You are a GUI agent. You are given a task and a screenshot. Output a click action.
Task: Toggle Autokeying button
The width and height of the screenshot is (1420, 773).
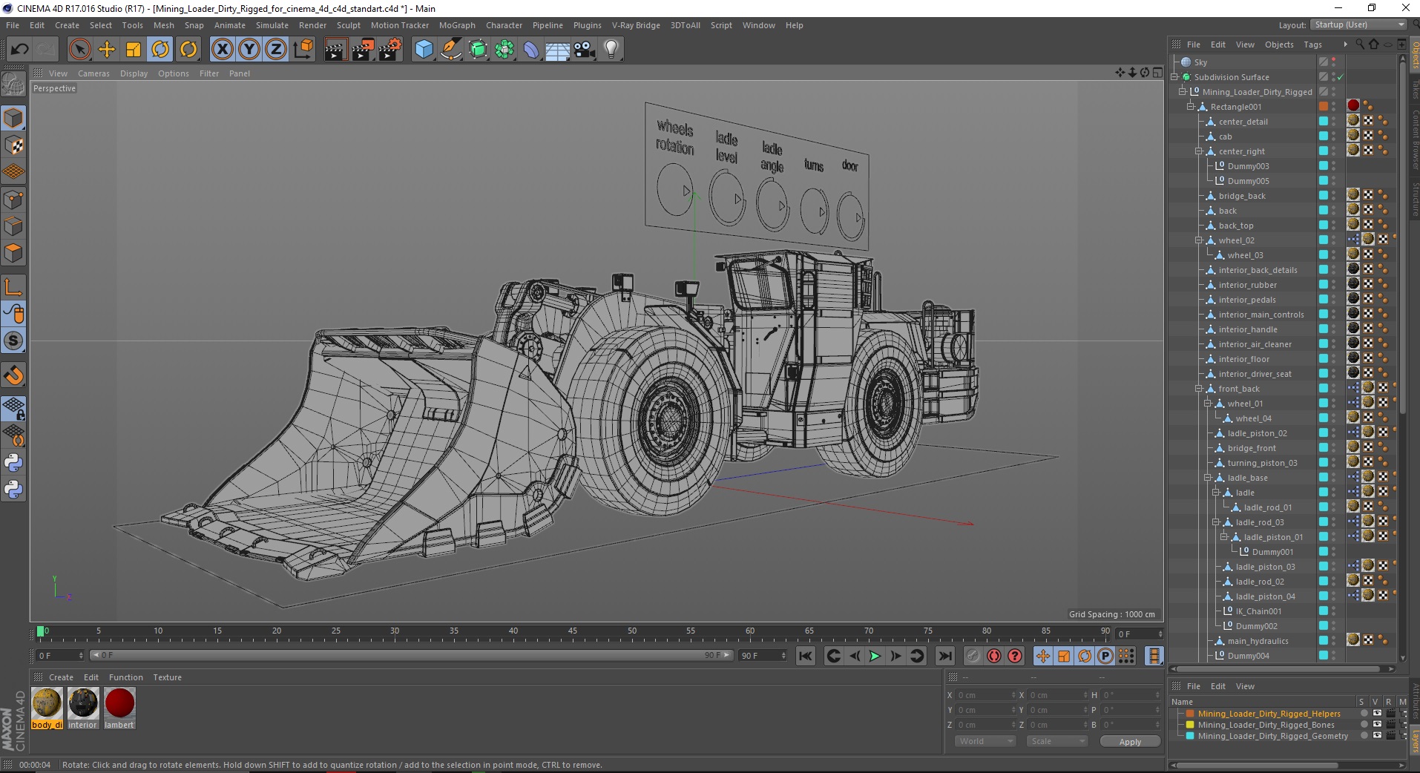pyautogui.click(x=993, y=656)
